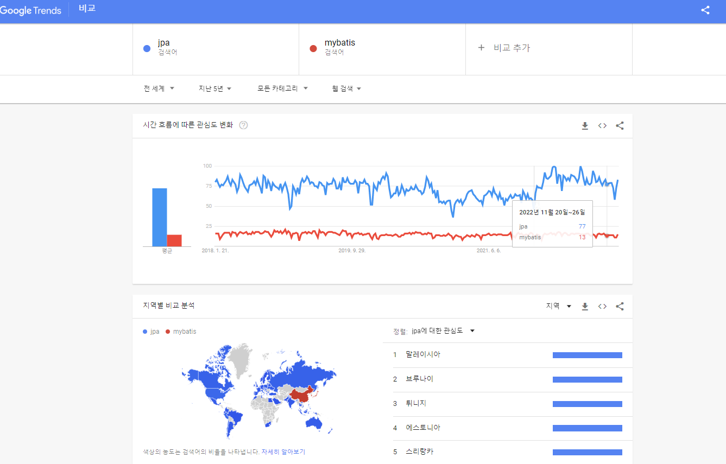This screenshot has height=464, width=726.
Task: Click the blue average bar for jpa
Action: pyautogui.click(x=159, y=217)
